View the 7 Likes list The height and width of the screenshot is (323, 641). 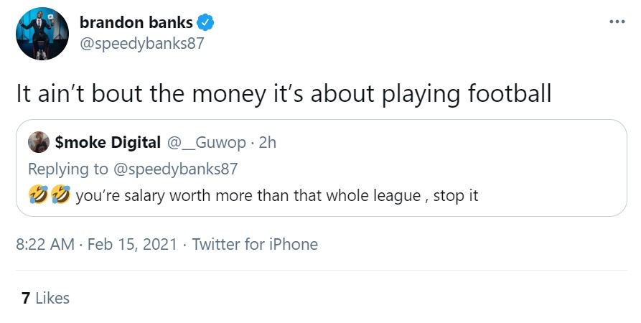[x=45, y=298]
